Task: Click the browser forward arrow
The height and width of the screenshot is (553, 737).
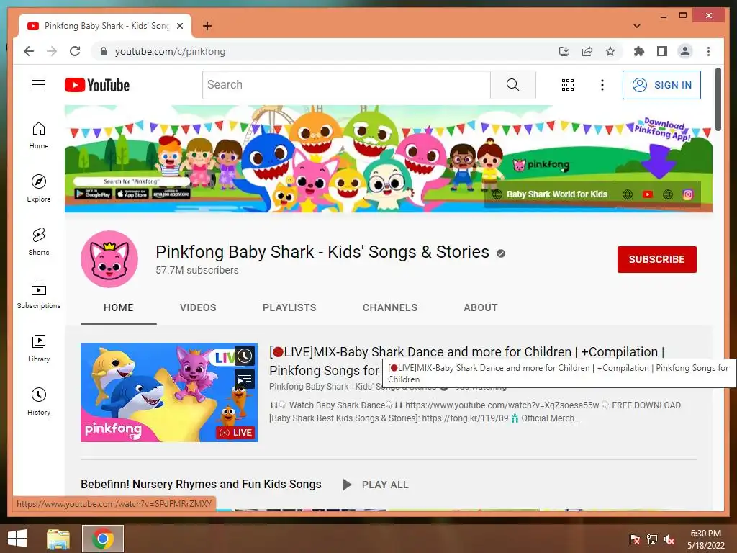Action: 52,51
